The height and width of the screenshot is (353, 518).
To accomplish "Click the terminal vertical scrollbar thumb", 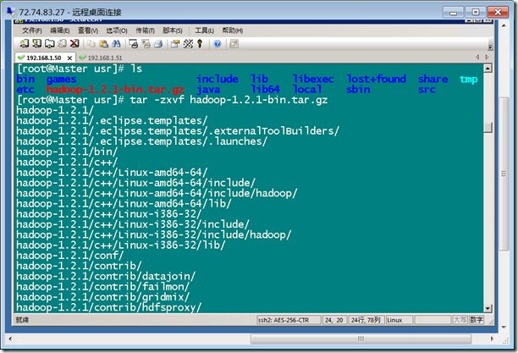I will [x=488, y=127].
